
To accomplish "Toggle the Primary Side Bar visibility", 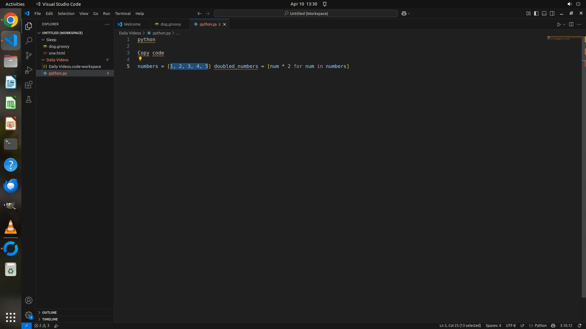I will tap(536, 13).
